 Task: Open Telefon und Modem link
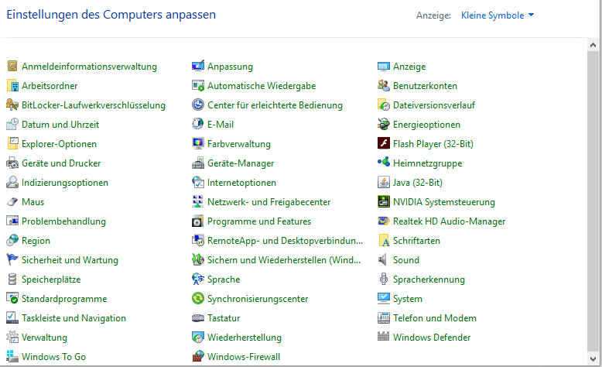tap(435, 318)
